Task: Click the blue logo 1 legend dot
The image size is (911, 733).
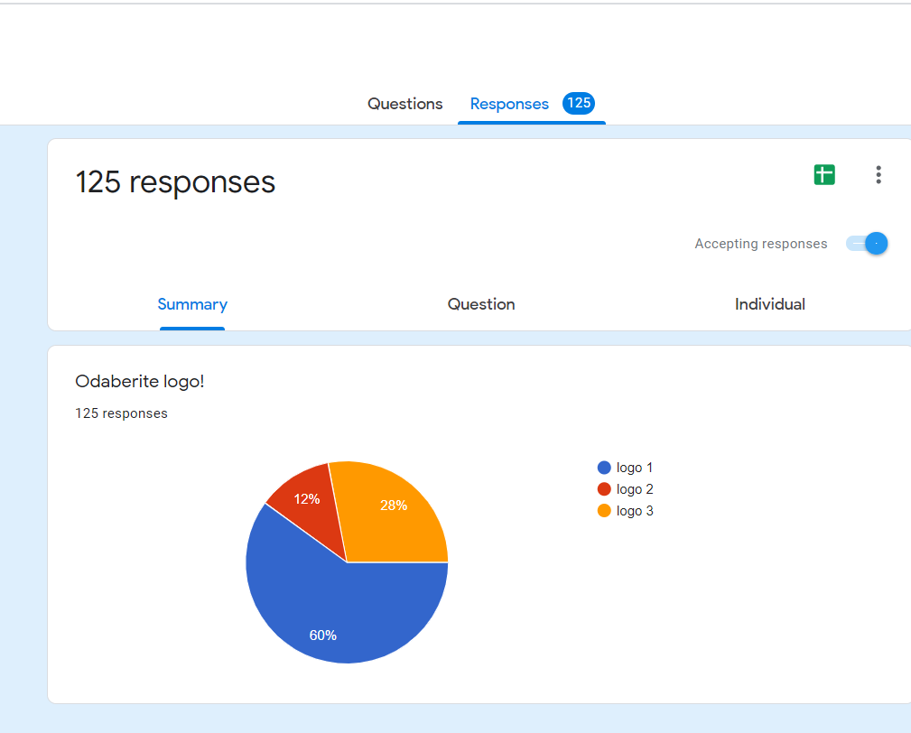Action: point(604,468)
